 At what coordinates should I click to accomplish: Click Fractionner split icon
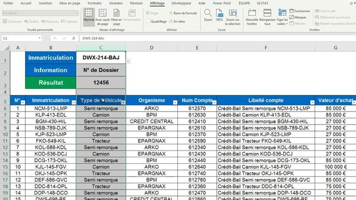coord(291,11)
